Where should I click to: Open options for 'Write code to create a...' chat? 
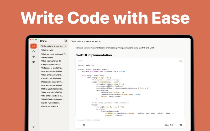click(65, 46)
